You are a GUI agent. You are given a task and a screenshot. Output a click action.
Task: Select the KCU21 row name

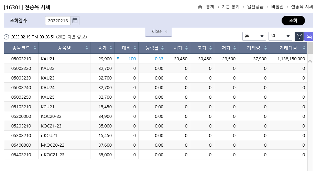47,107
